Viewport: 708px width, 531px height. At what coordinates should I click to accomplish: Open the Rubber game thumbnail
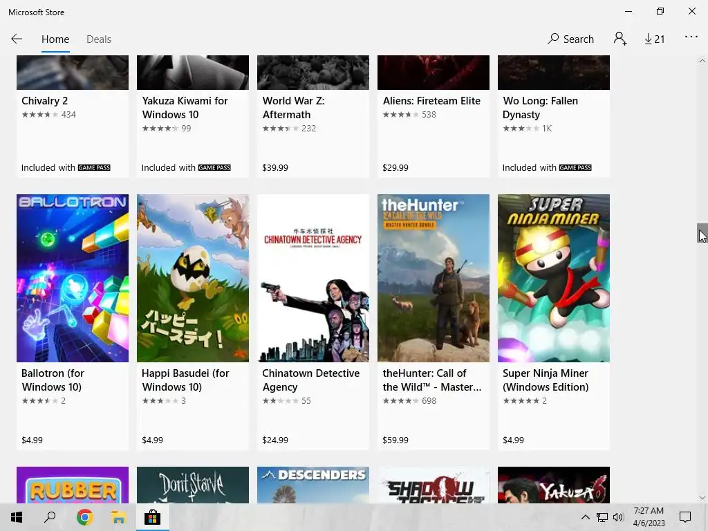(73, 485)
